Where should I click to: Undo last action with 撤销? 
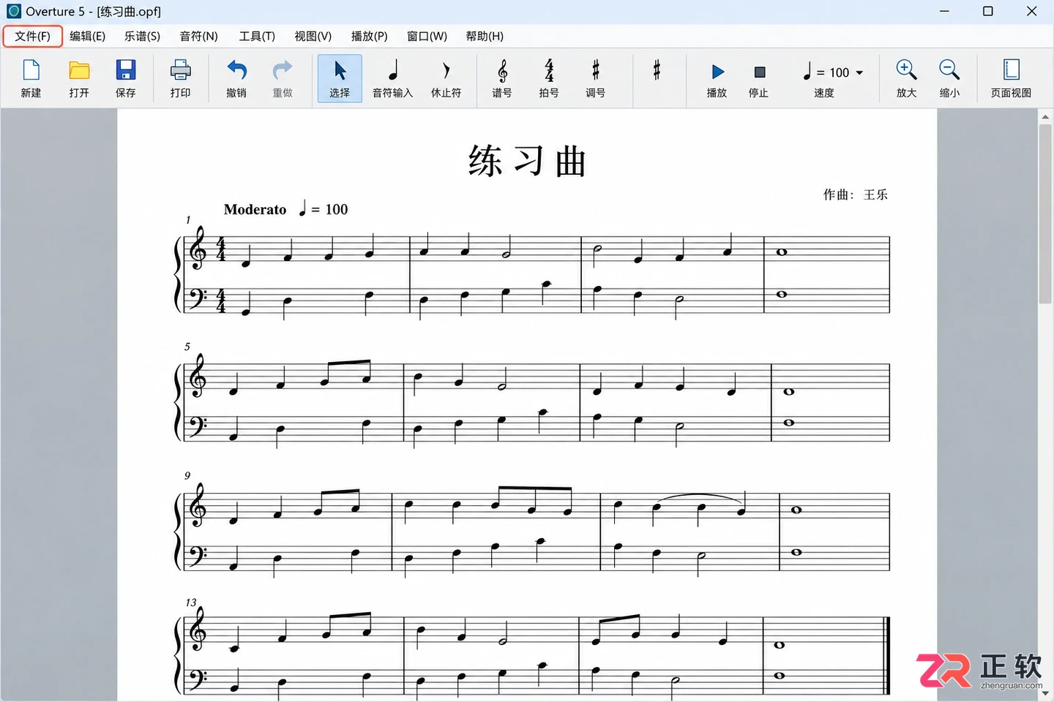click(236, 78)
